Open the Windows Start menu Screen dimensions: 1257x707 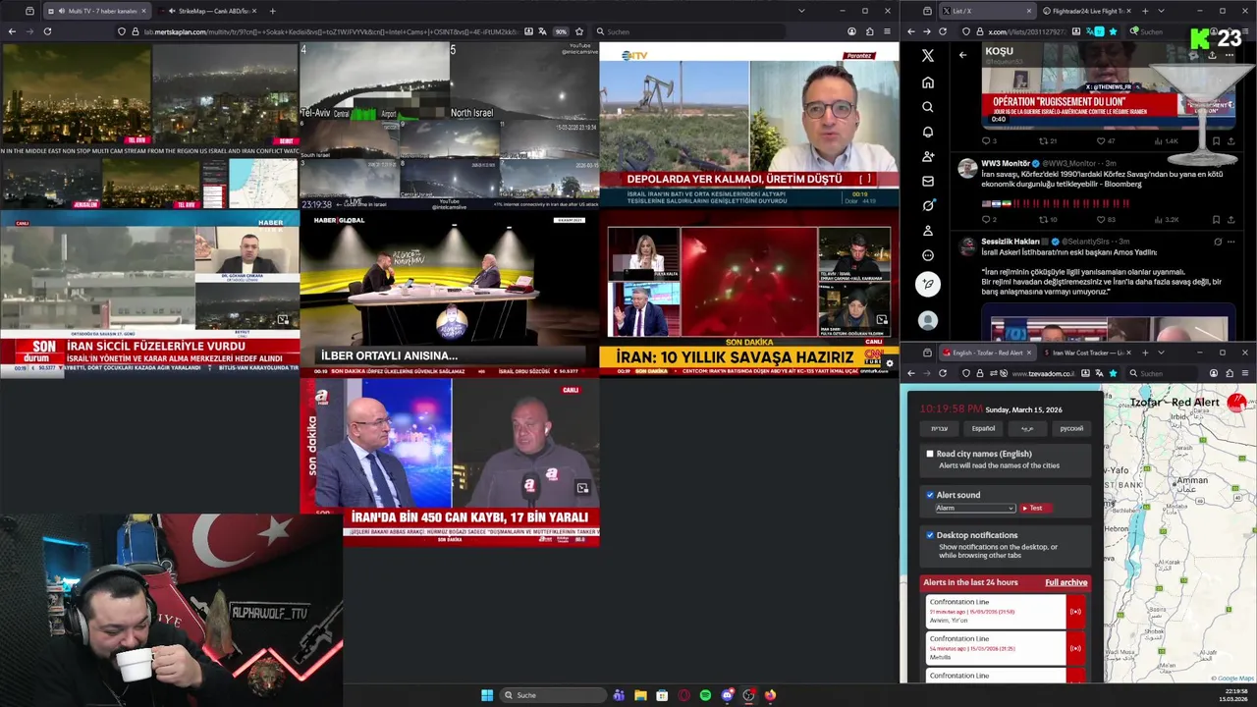click(487, 695)
